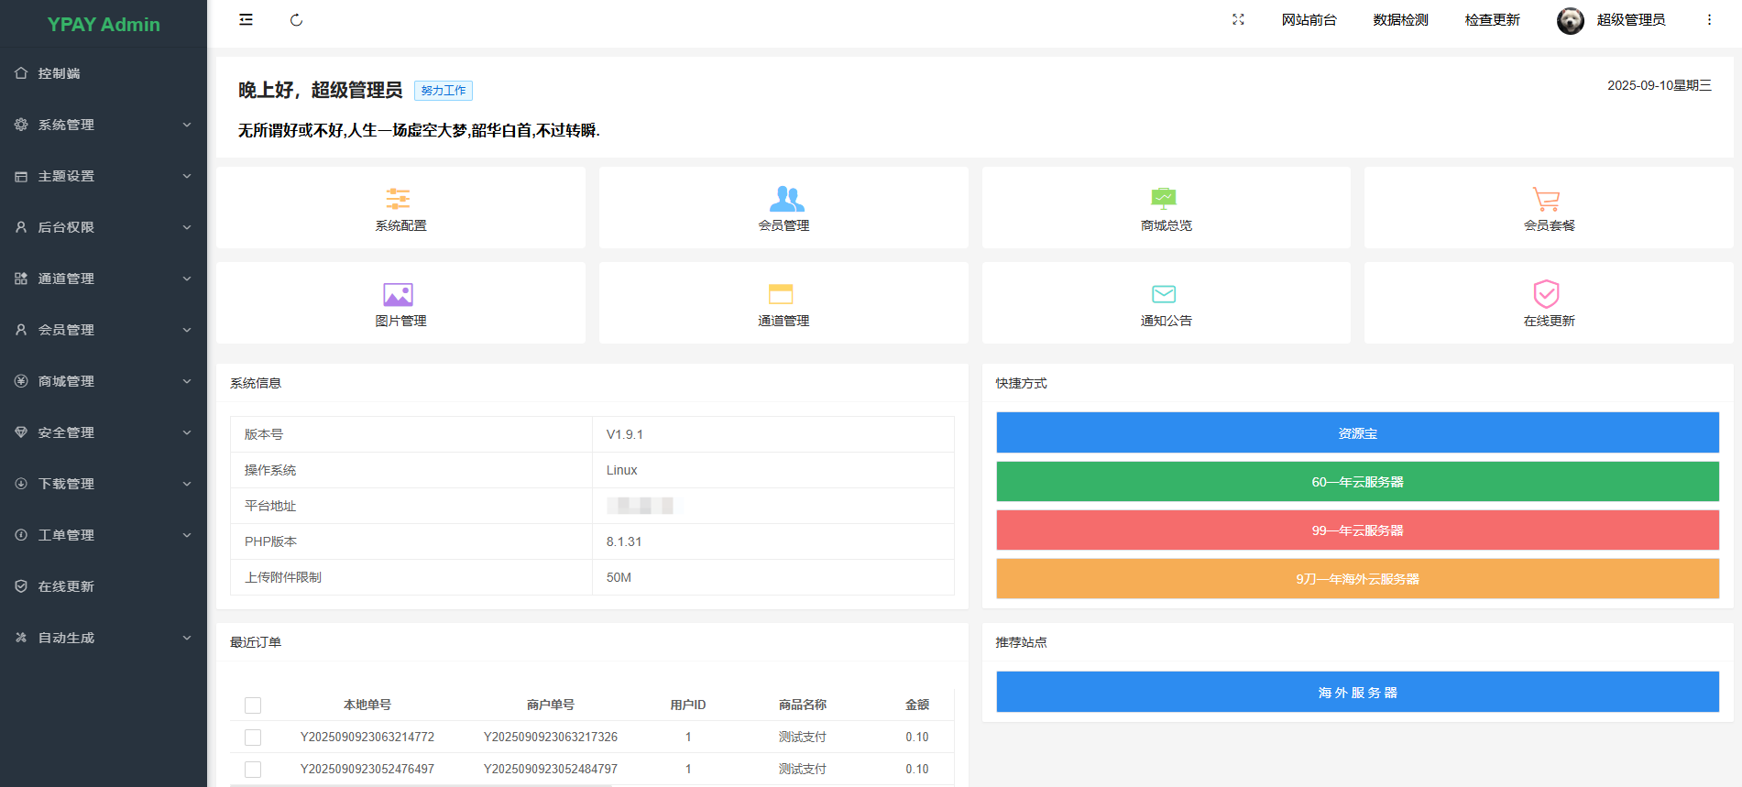1742x787 pixels.
Task: Check the box for order Y2025090923063214772
Action: (253, 738)
